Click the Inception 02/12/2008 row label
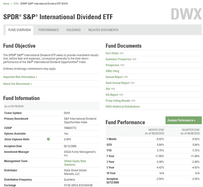Screen dimensions: 203x187 pyautogui.click(x=113, y=181)
